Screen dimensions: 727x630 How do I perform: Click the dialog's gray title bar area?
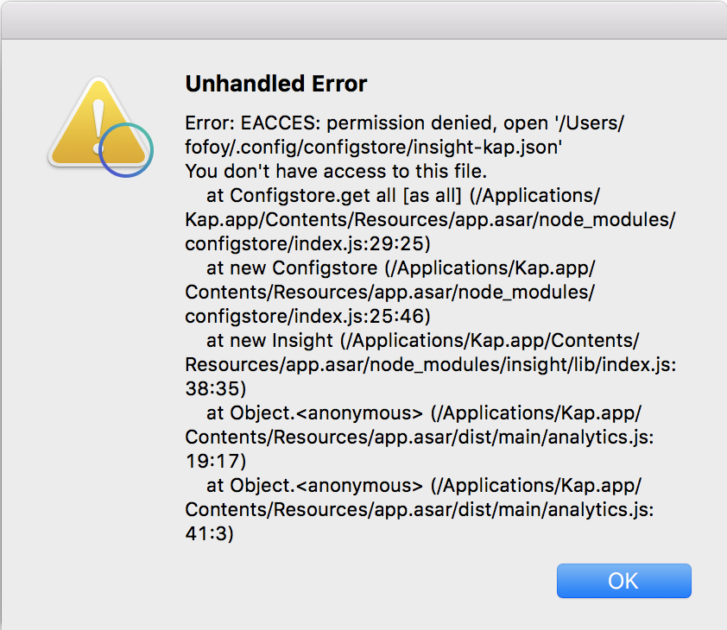[363, 17]
